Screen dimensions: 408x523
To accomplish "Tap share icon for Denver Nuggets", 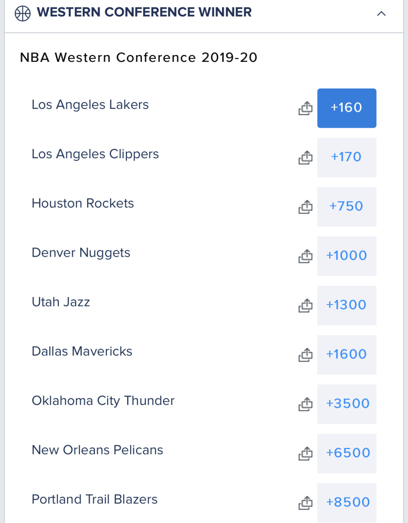I will [x=305, y=256].
